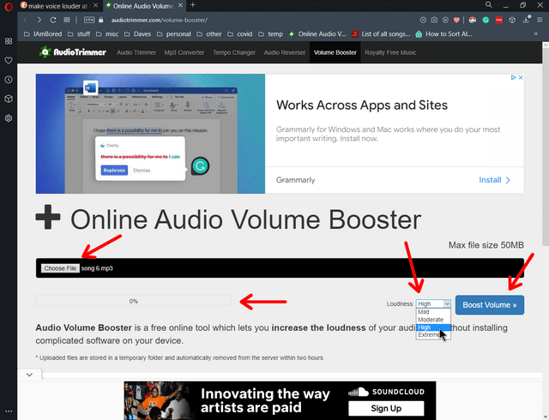
Task: Expand the bookmarks bar overflow chevron
Action: pyautogui.click(x=535, y=34)
